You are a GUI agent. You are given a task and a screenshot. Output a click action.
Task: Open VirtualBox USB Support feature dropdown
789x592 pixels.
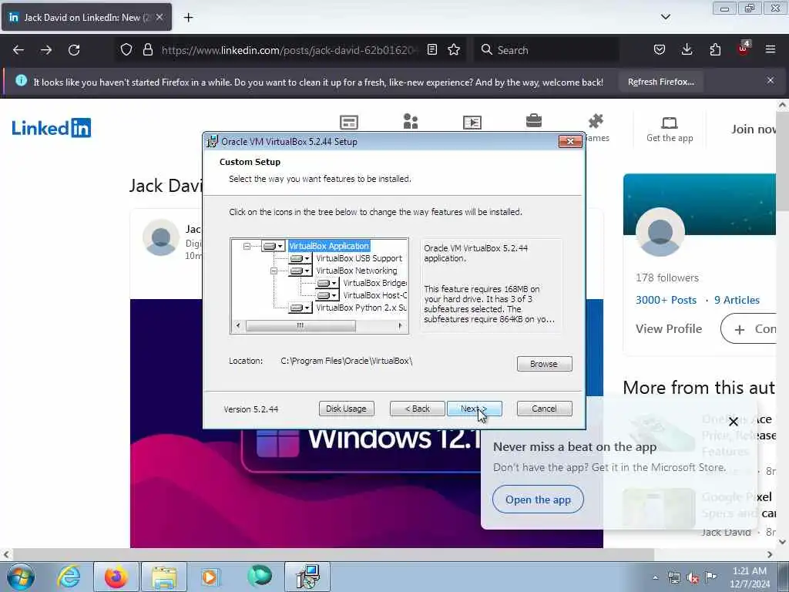(x=300, y=258)
